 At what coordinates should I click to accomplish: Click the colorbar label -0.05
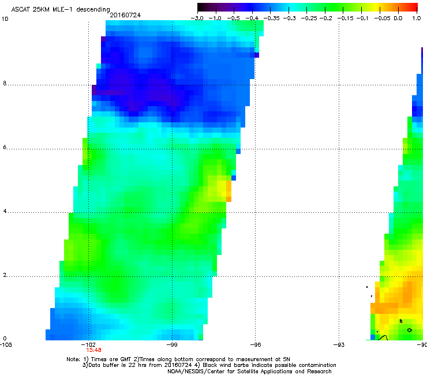(x=382, y=18)
